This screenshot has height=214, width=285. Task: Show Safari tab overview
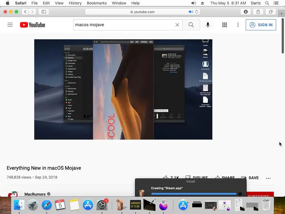click(x=271, y=12)
